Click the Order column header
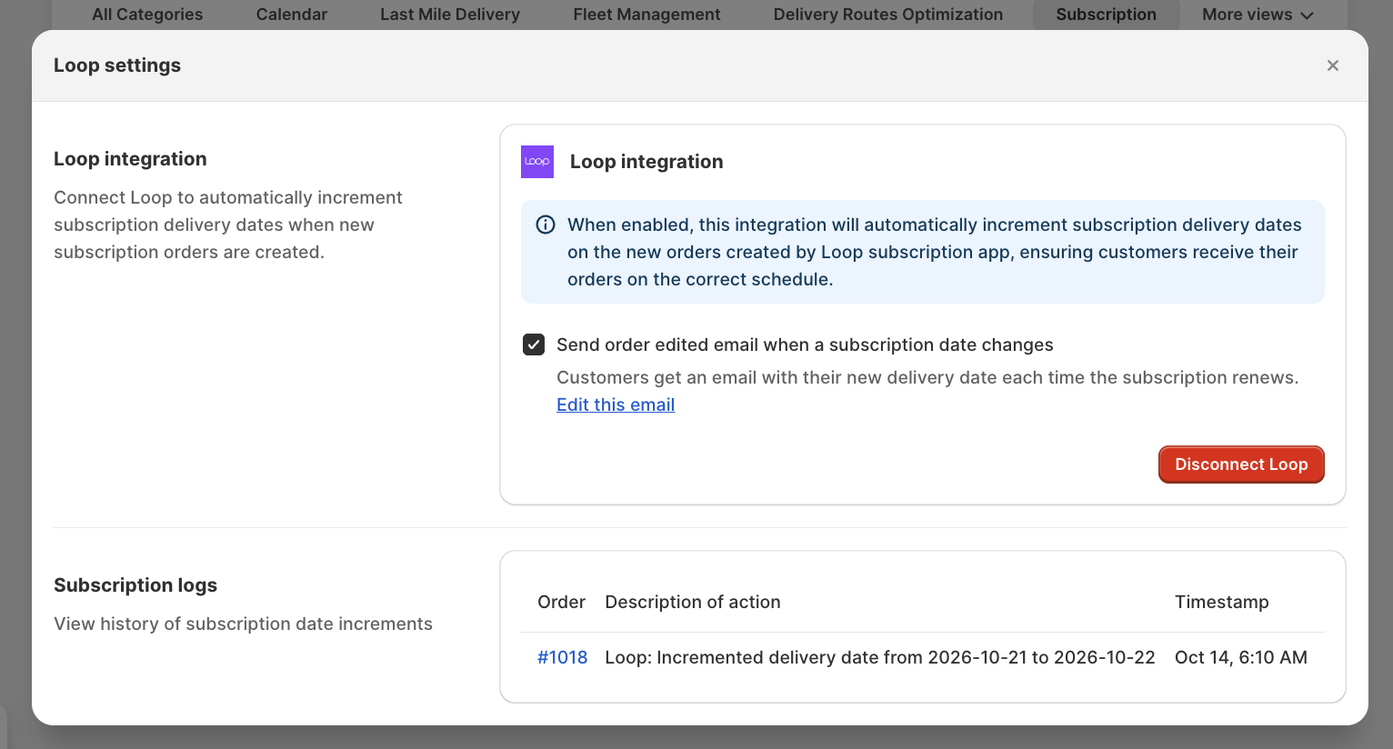The width and height of the screenshot is (1393, 749). (x=561, y=602)
